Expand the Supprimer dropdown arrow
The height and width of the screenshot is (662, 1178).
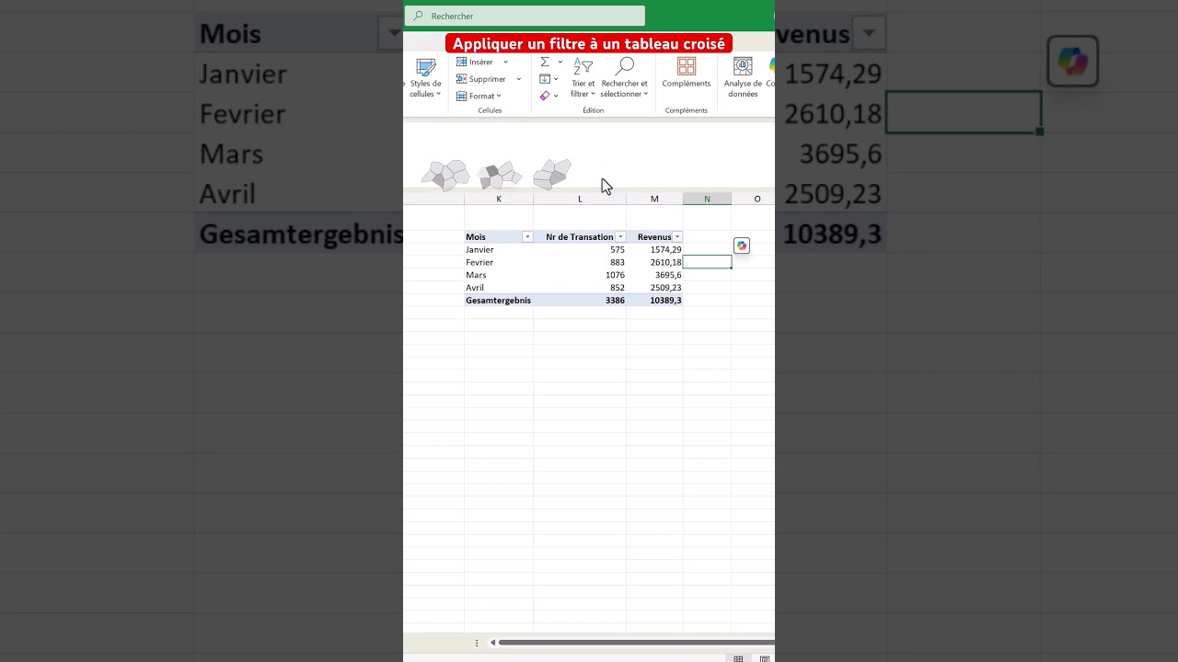coord(518,79)
